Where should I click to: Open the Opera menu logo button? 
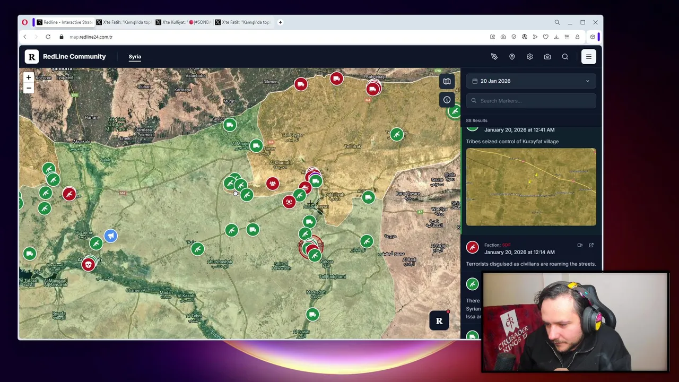[24, 22]
